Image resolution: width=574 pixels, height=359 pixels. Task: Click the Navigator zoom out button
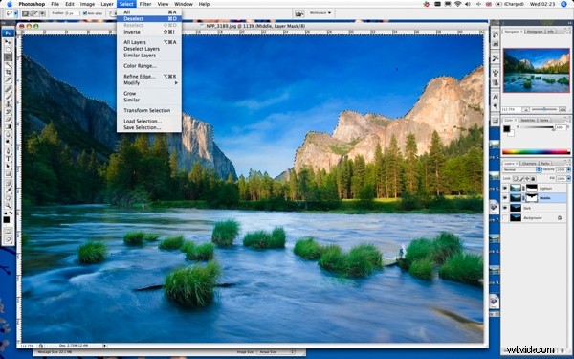(x=526, y=109)
